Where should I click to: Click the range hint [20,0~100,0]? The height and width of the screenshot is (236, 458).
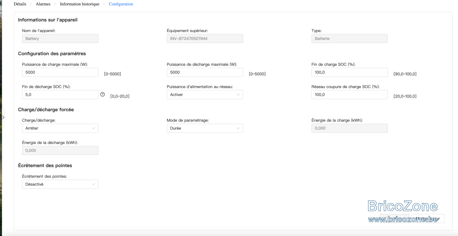(405, 96)
